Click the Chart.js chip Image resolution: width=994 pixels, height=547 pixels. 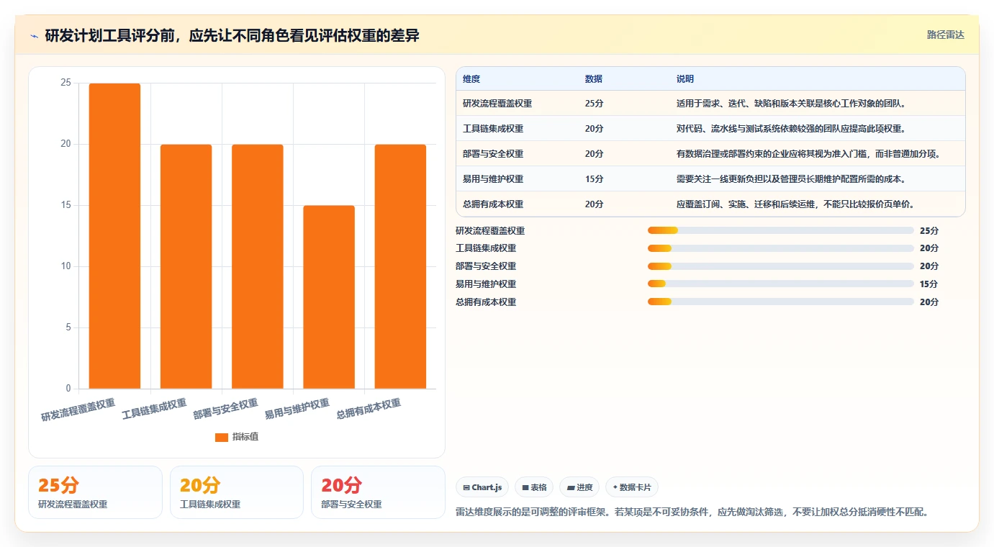(x=482, y=487)
